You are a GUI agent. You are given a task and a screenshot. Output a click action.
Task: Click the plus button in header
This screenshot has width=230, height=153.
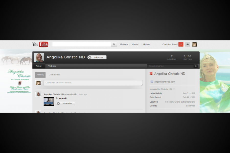(x=188, y=44)
